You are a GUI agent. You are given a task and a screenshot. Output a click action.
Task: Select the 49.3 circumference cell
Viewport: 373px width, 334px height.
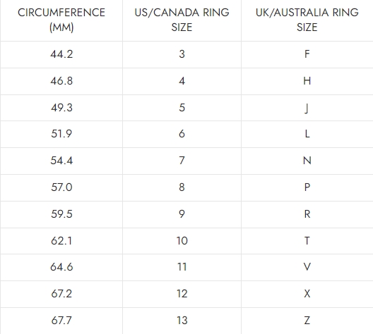(61, 108)
